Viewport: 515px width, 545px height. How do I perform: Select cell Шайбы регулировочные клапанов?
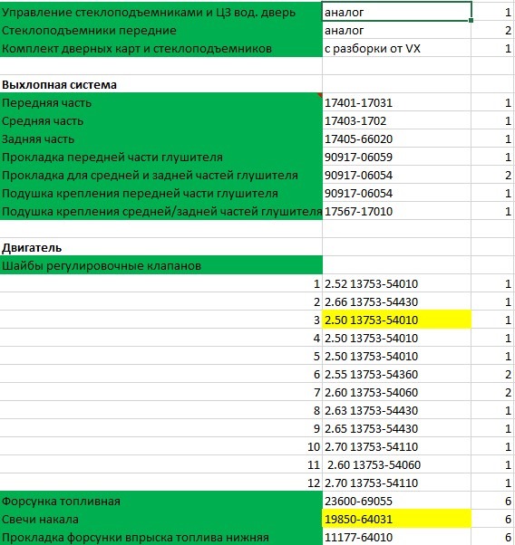pyautogui.click(x=161, y=265)
